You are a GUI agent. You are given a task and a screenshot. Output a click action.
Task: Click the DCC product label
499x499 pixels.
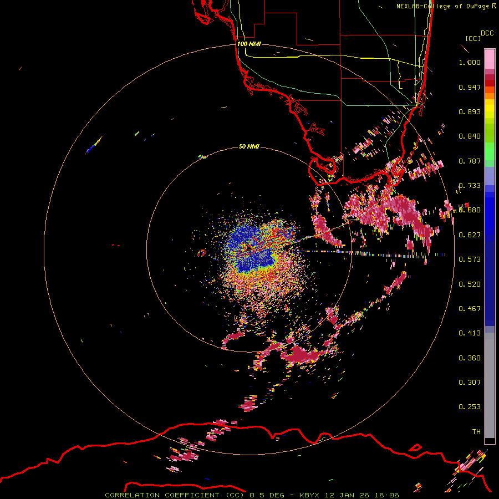[487, 33]
